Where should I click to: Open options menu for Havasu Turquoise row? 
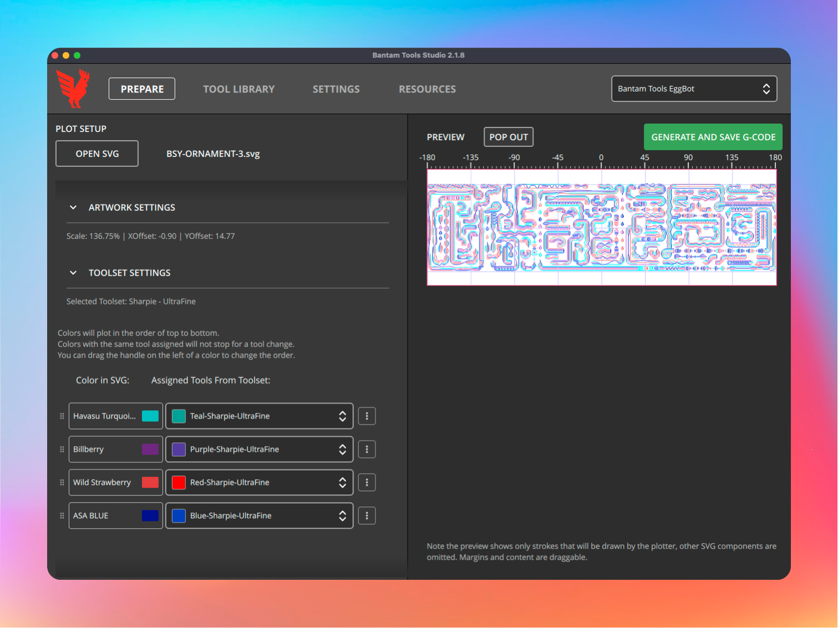coord(367,416)
